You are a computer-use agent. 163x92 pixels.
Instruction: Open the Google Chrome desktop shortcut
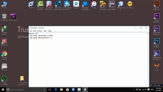(x=4, y=55)
